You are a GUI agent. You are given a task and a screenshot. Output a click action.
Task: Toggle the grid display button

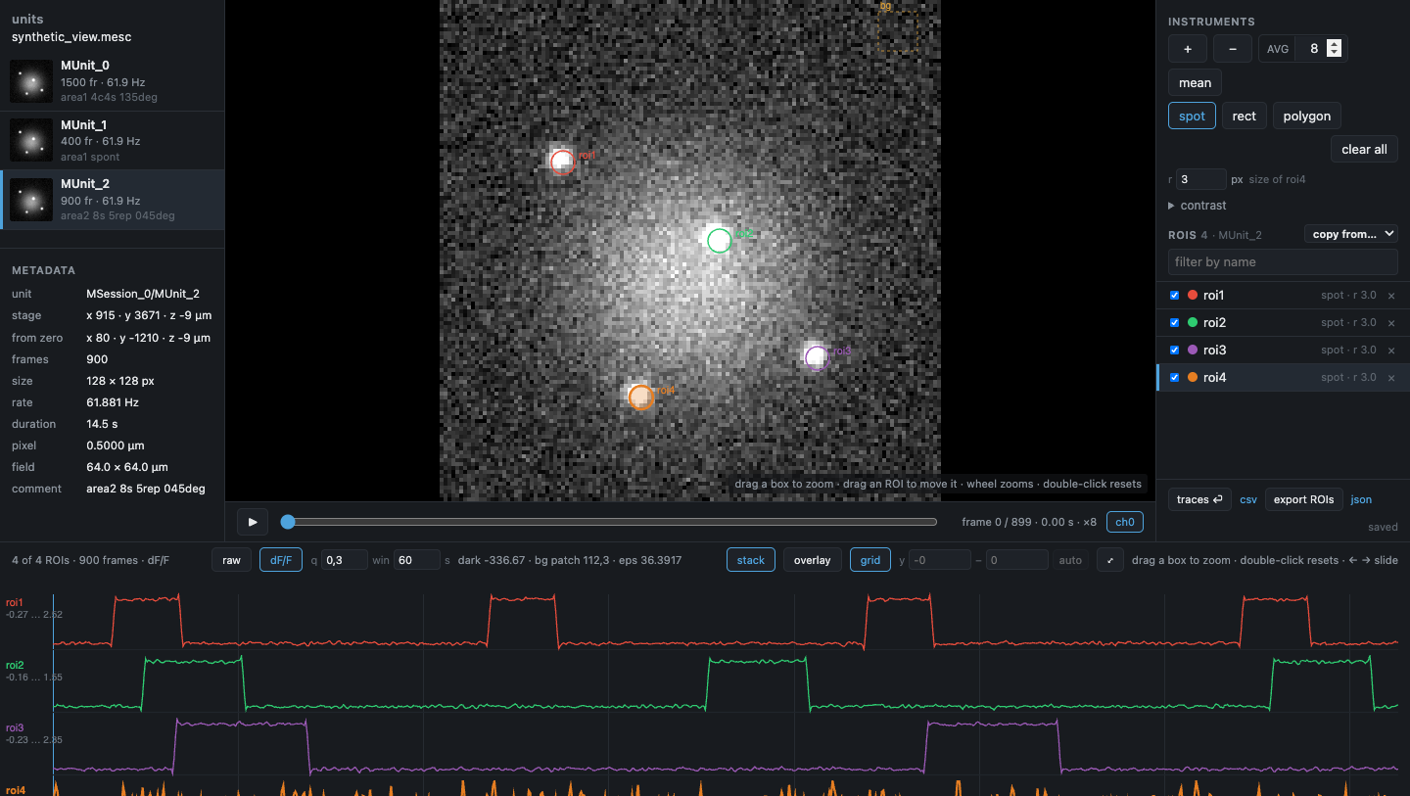870,560
